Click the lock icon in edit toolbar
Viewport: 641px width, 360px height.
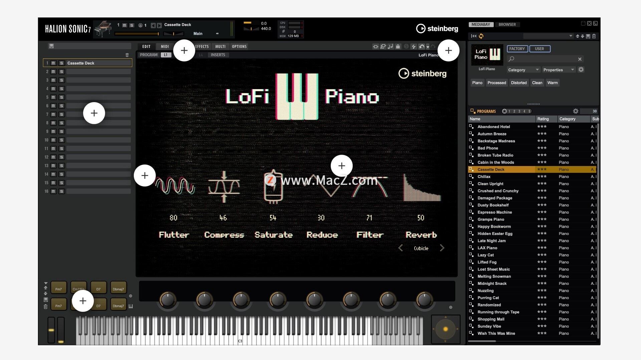point(398,46)
